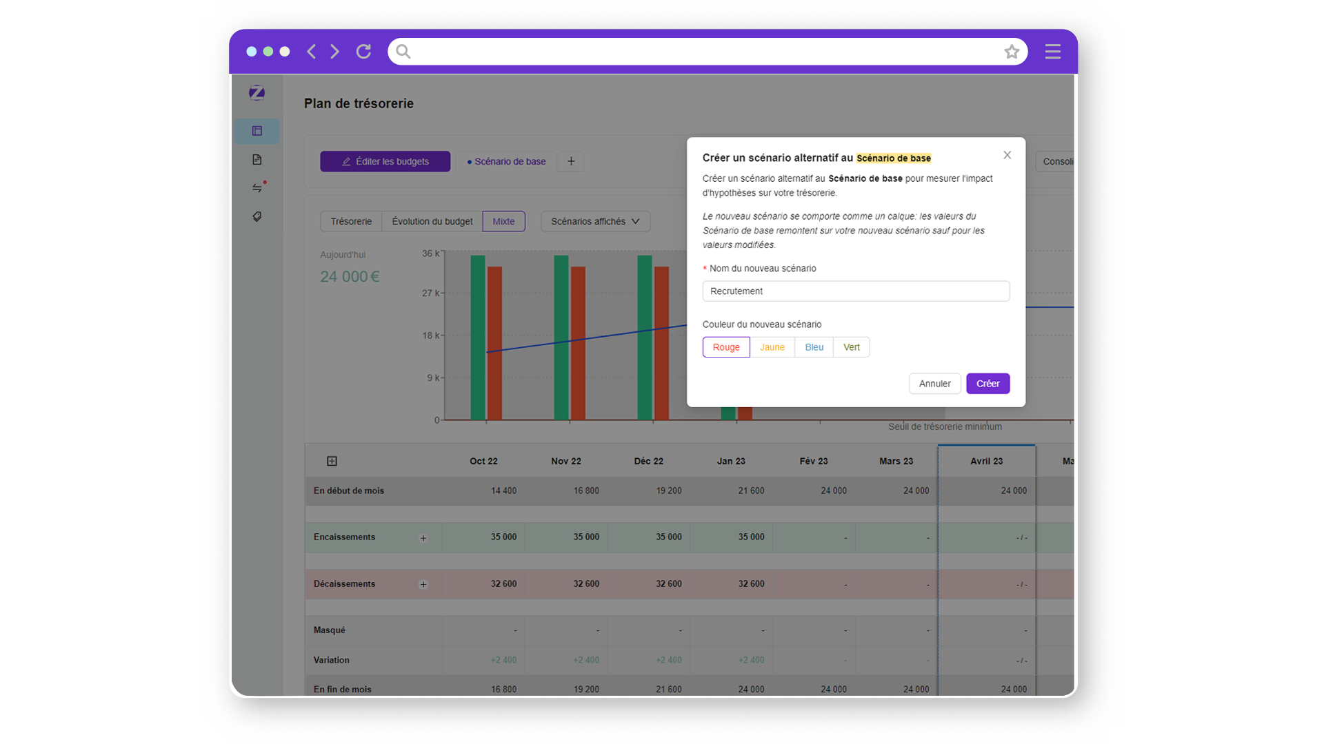The height and width of the screenshot is (744, 1324).
Task: Switch to the Trésorerie view tab
Action: [350, 221]
